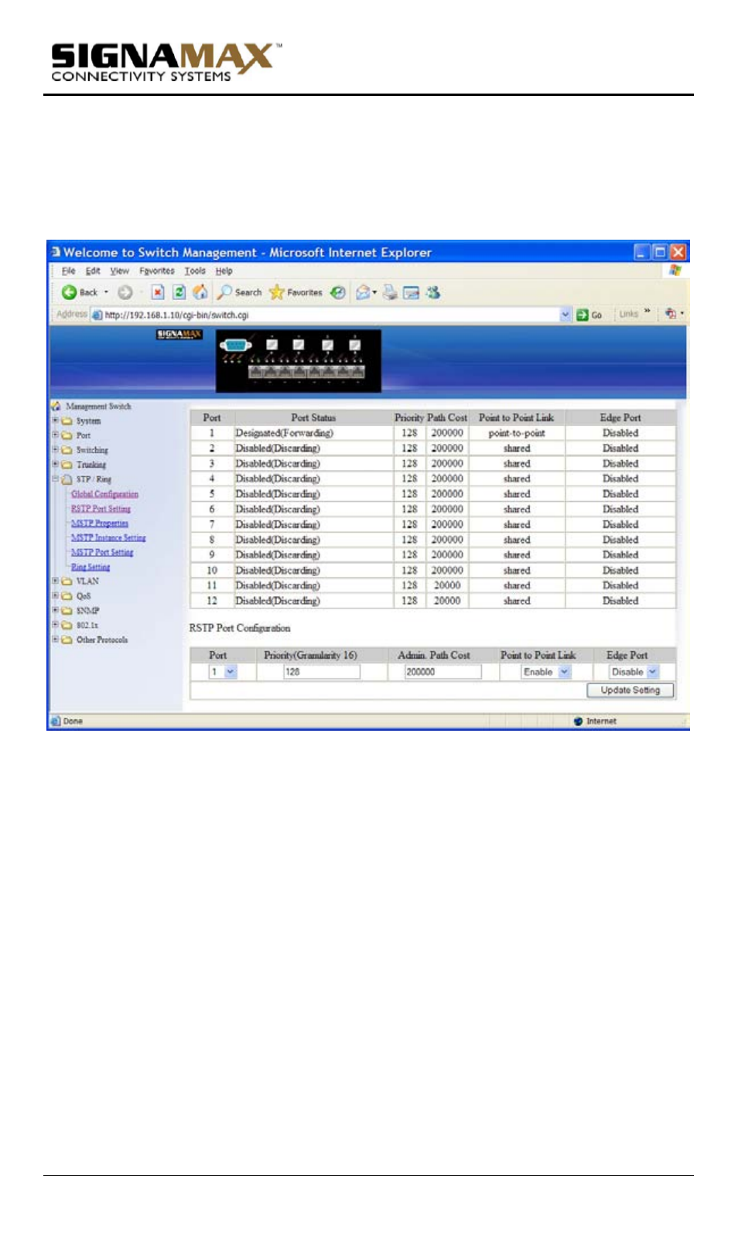Screen dimensions: 738x1241
Task: Click the Internet zone status indicator
Action: pyautogui.click(x=595, y=721)
